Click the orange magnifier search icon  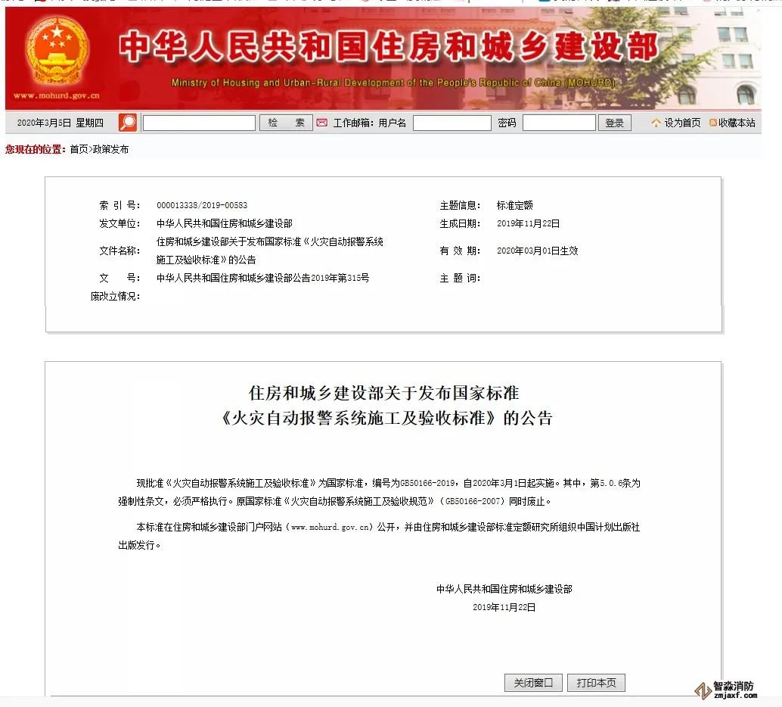(x=129, y=123)
